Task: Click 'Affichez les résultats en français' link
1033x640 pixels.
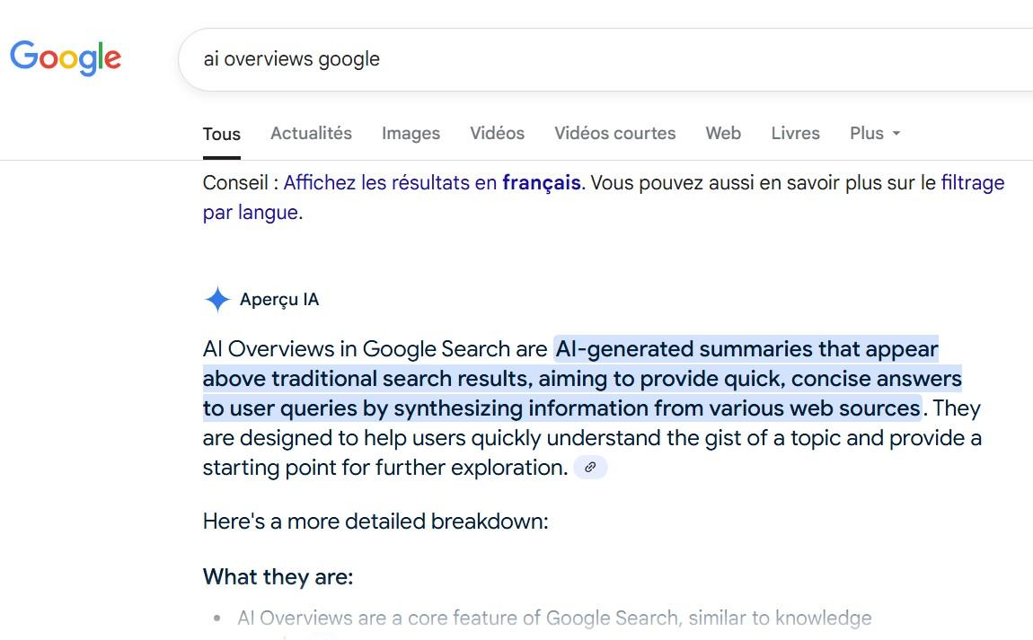Action: [x=432, y=182]
